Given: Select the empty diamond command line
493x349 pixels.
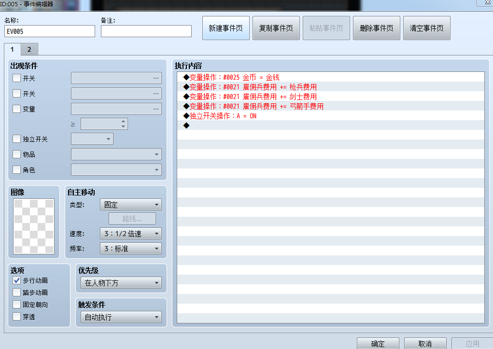Looking at the screenshot, I should point(330,126).
